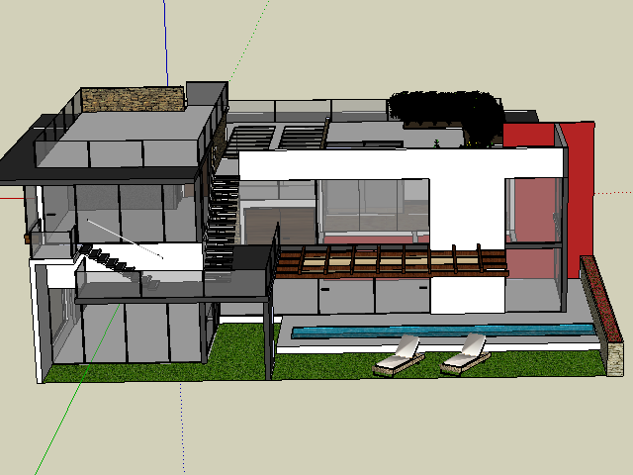Click the solid green axis line
The image size is (633, 475).
pos(77,390)
